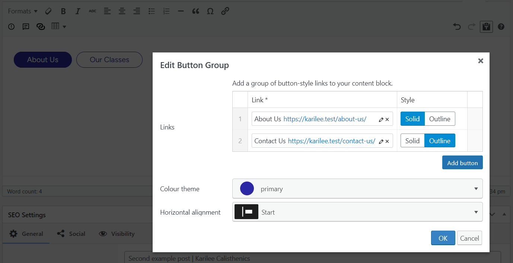Confirm the dialog with OK
The width and height of the screenshot is (513, 263).
pyautogui.click(x=443, y=238)
